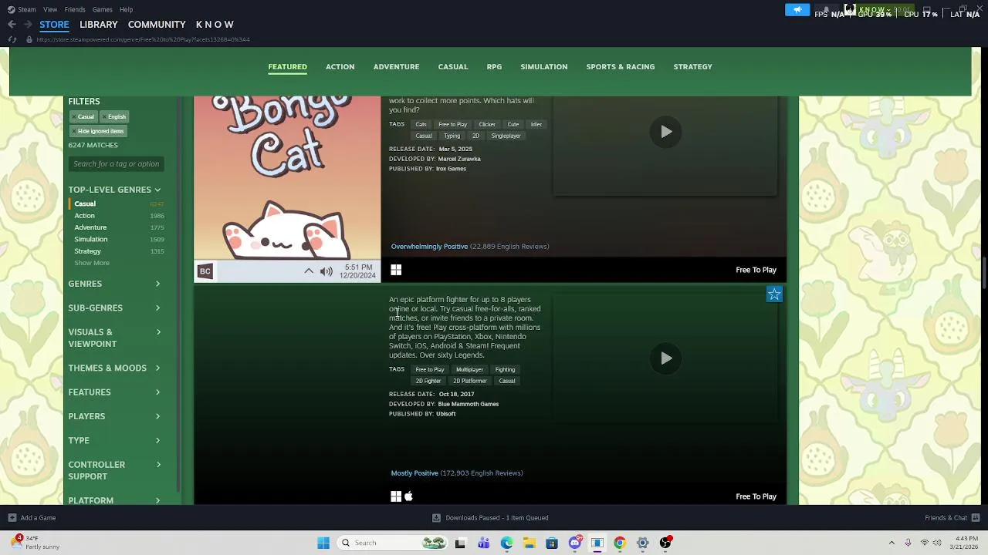Viewport: 988px width, 555px height.
Task: Open publisher Irox Games link
Action: (451, 169)
